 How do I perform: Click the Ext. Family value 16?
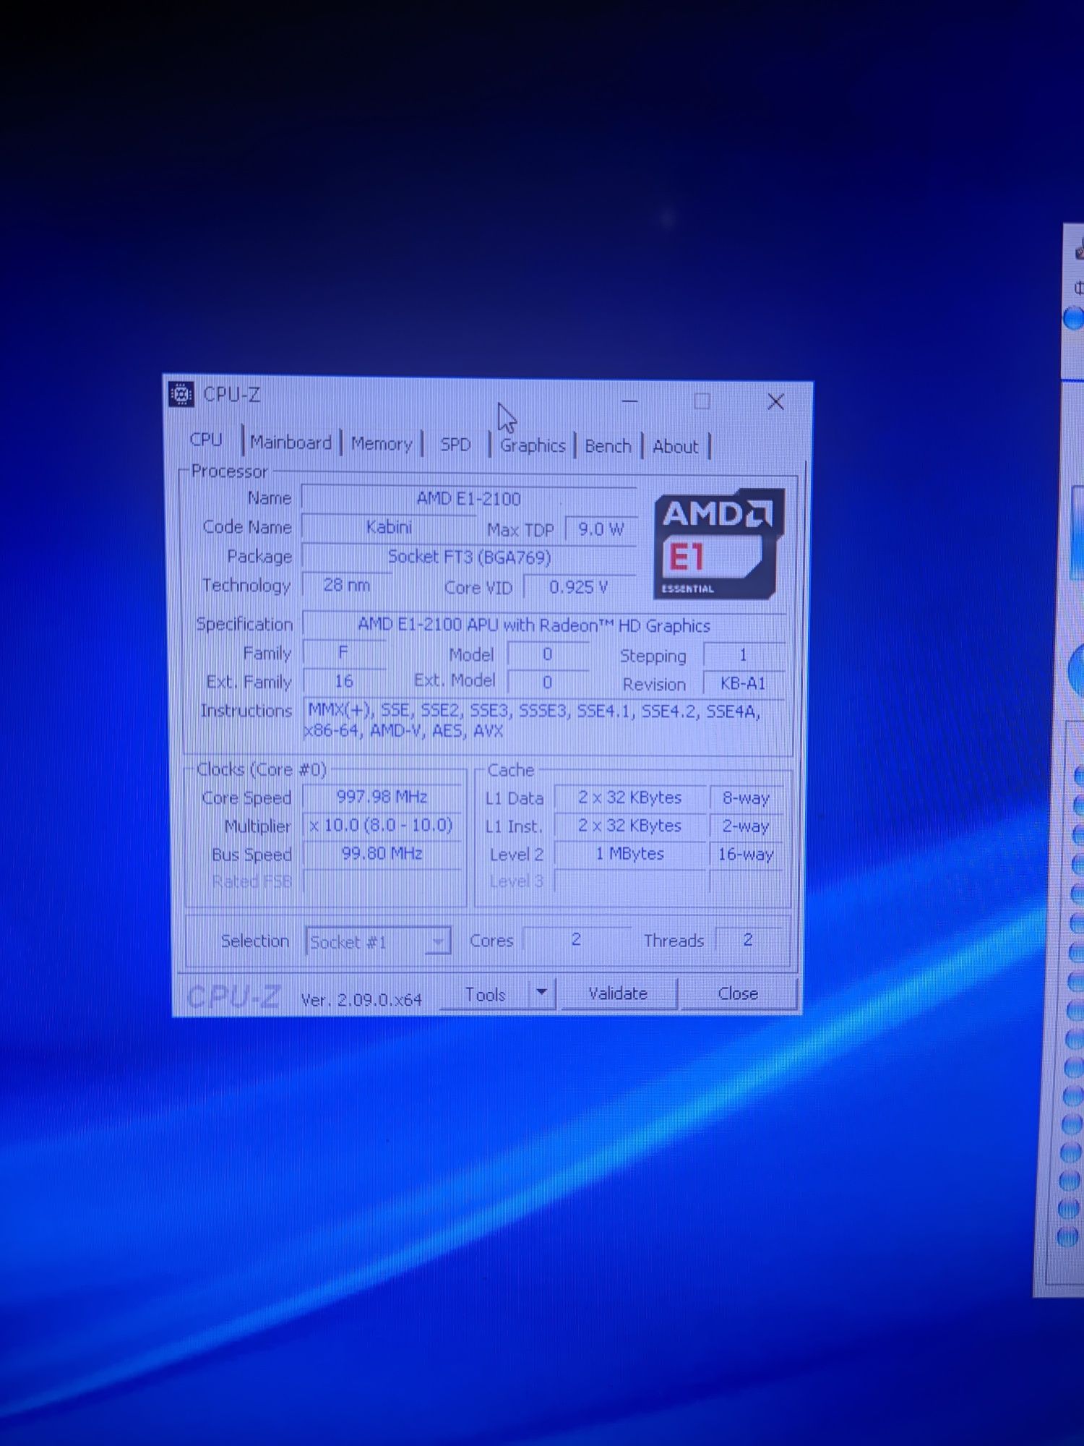pos(344,681)
